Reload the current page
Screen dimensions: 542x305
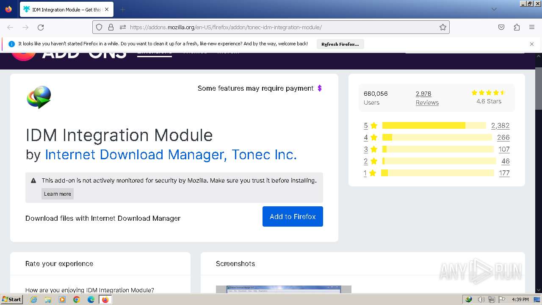coord(41,27)
